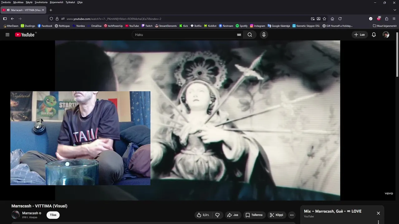Open the OmaElisa bookmark
The width and height of the screenshot is (399, 224).
[x=94, y=26]
